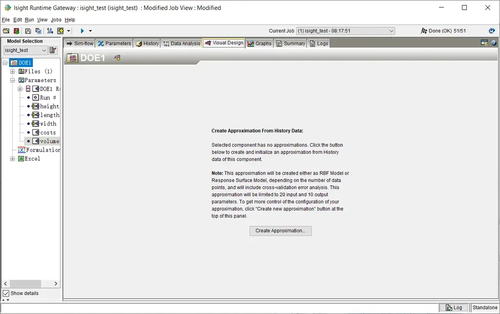Toggle the Show details checkbox
500x314 pixels.
(6, 293)
